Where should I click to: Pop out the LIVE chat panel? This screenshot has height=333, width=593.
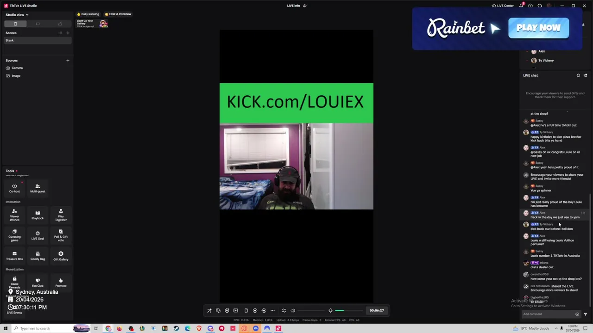585,75
